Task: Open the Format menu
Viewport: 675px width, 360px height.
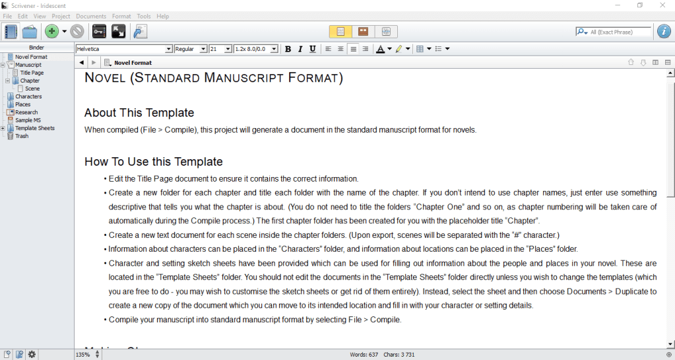Action: click(x=121, y=16)
